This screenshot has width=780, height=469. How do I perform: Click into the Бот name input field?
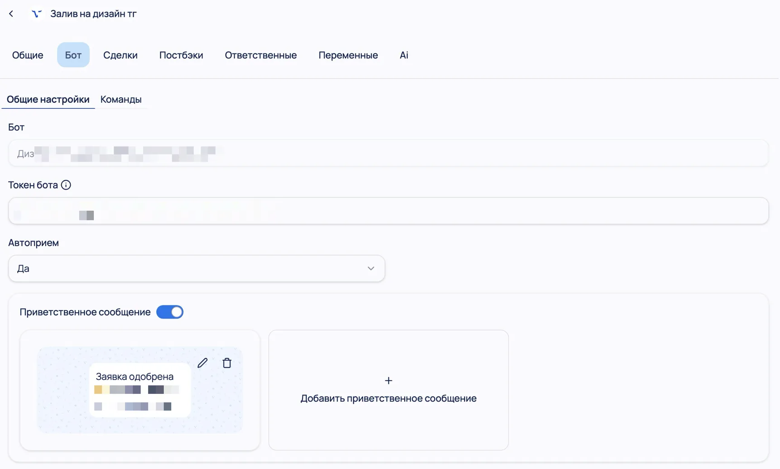[389, 153]
